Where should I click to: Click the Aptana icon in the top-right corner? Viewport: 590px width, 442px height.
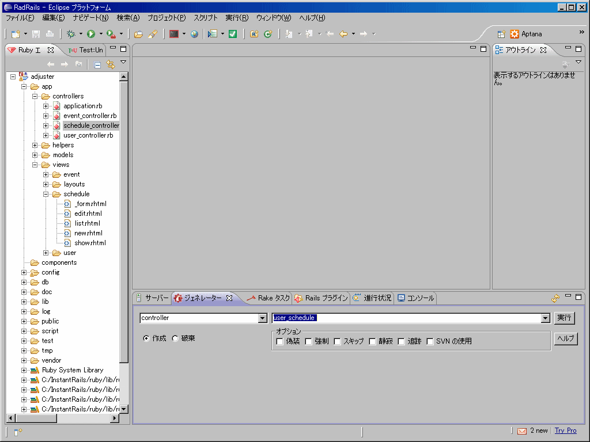[515, 33]
